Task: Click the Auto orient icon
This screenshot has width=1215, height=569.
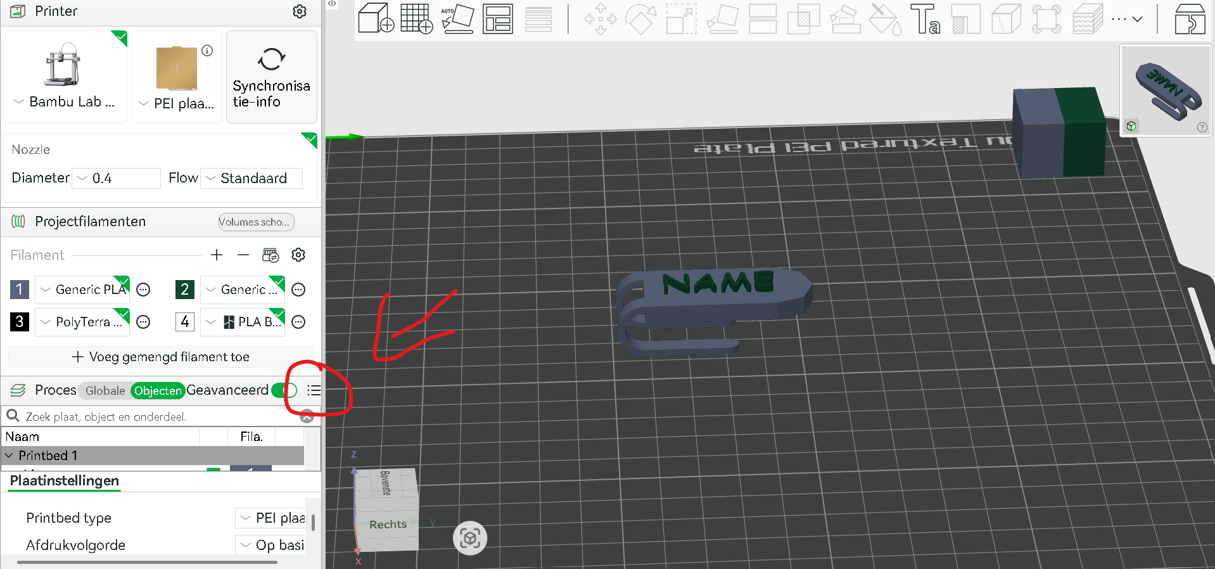Action: (x=457, y=19)
